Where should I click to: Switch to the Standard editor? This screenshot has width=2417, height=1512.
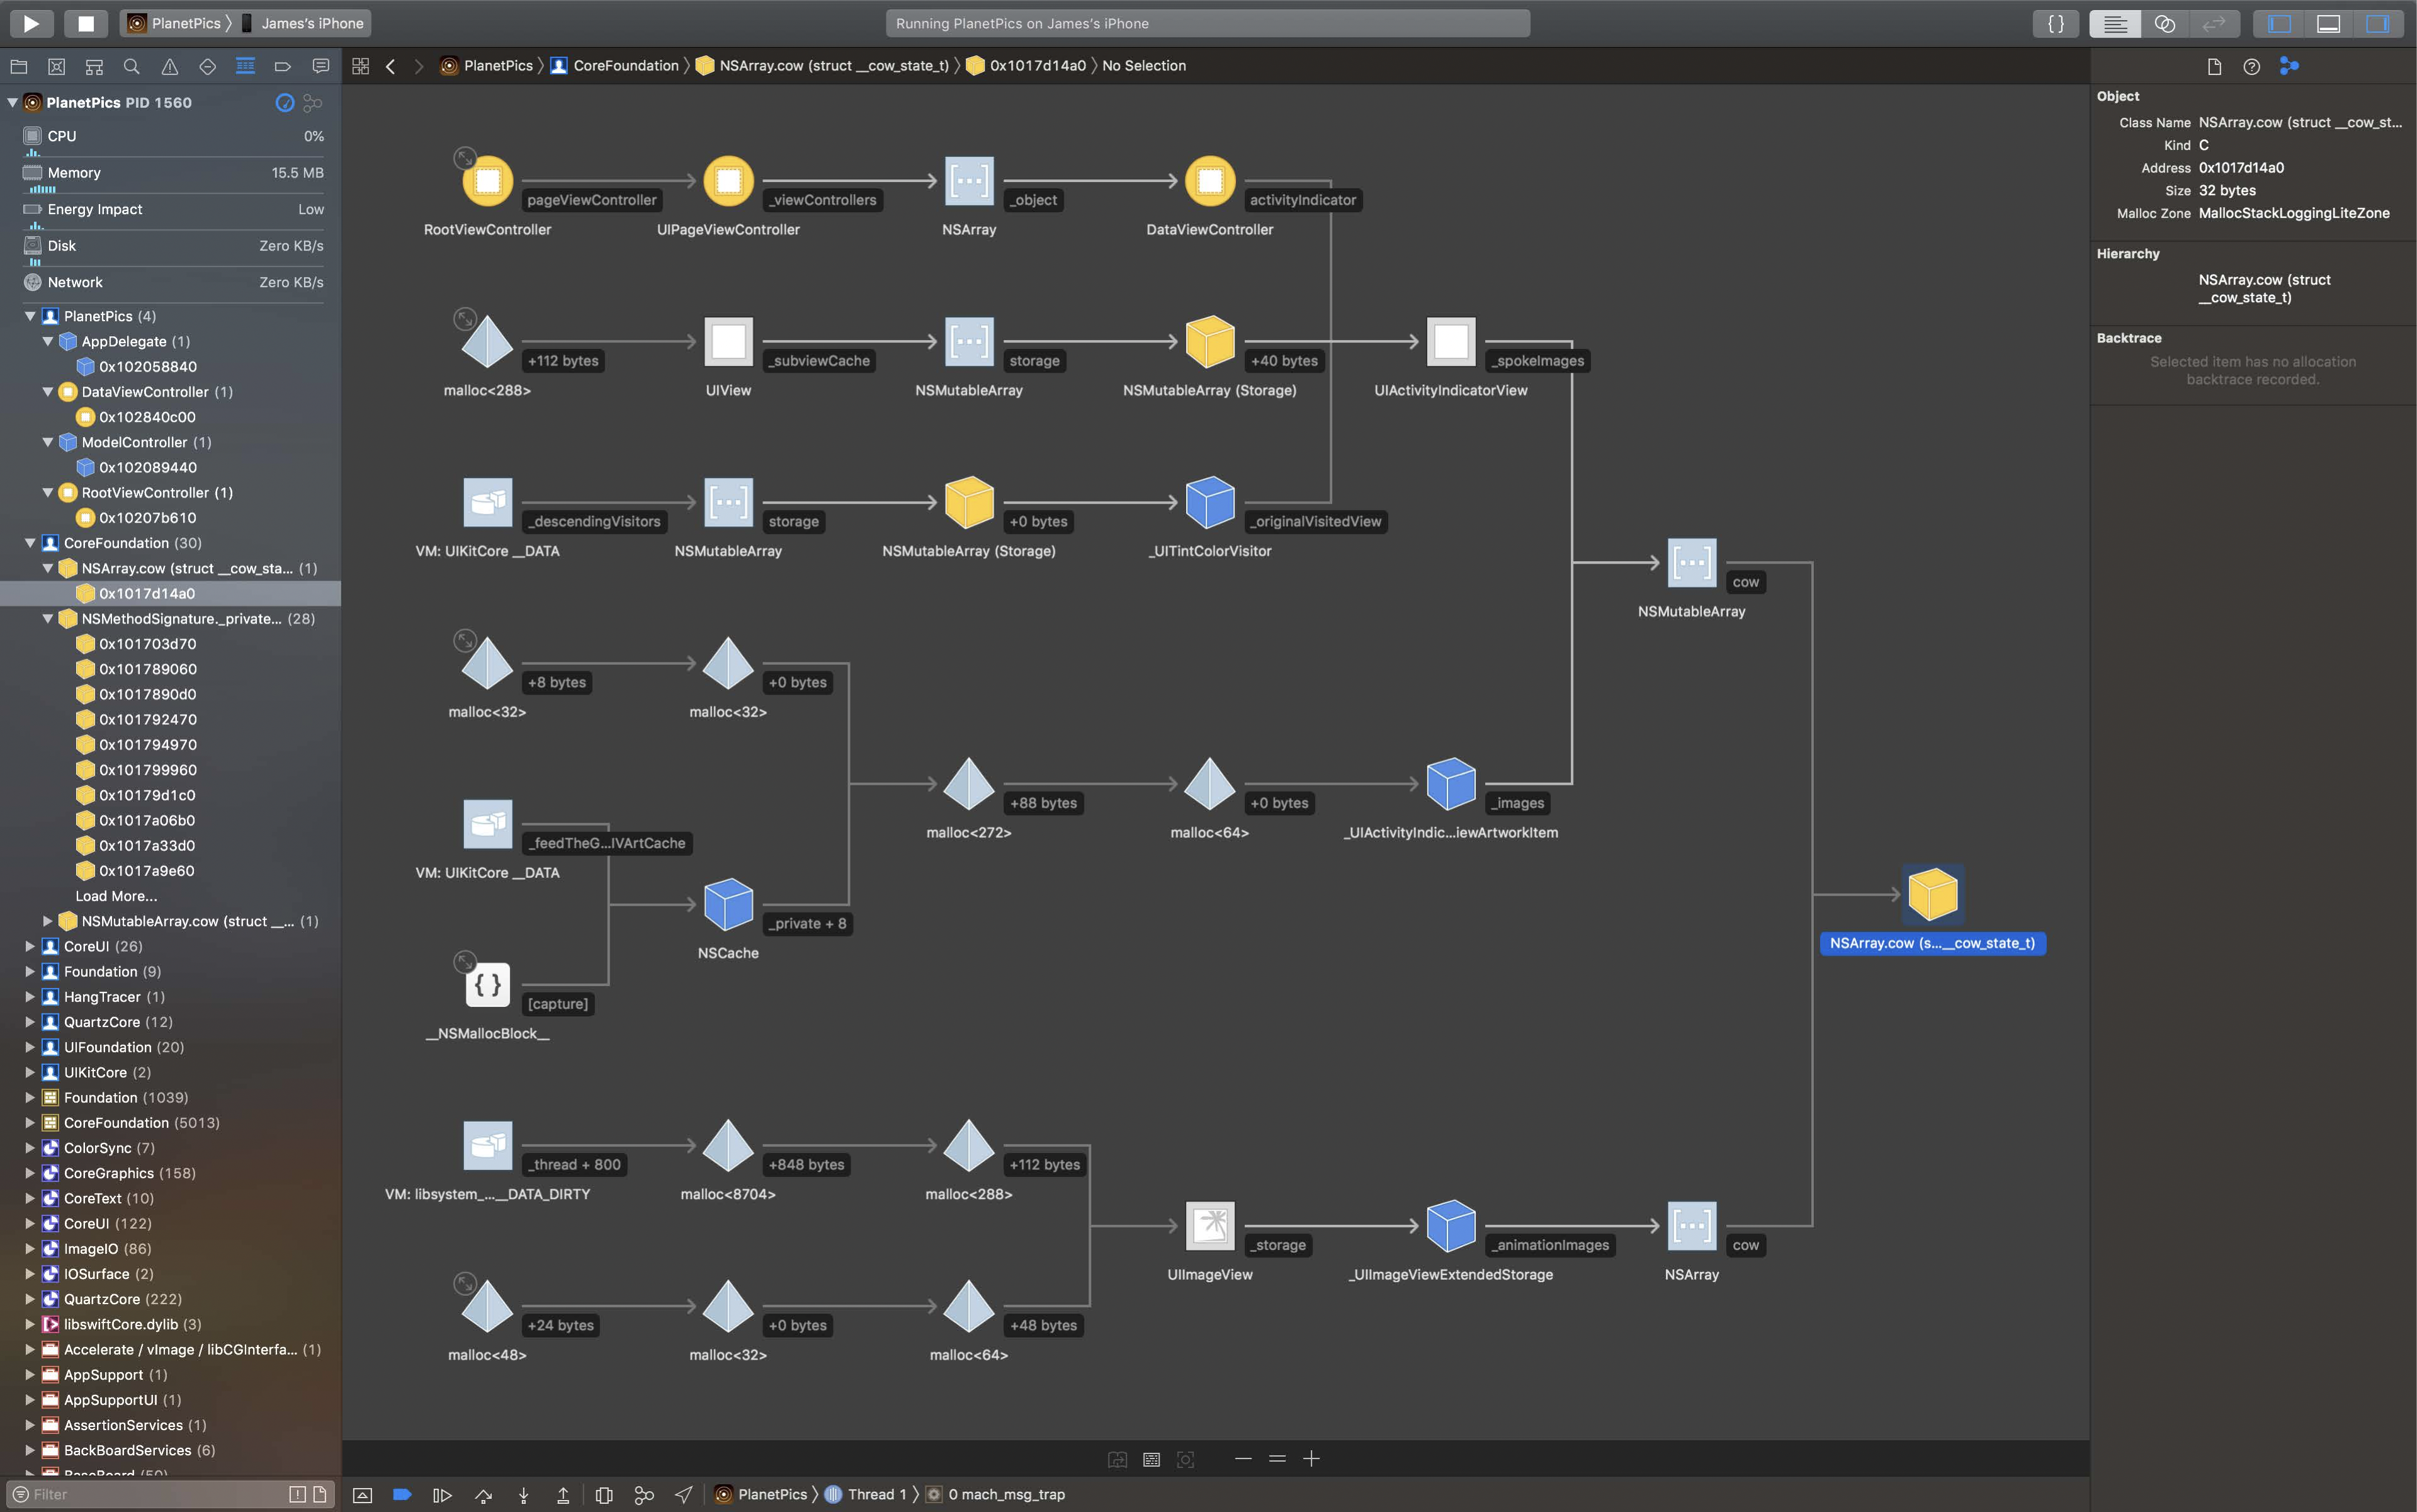click(2114, 23)
